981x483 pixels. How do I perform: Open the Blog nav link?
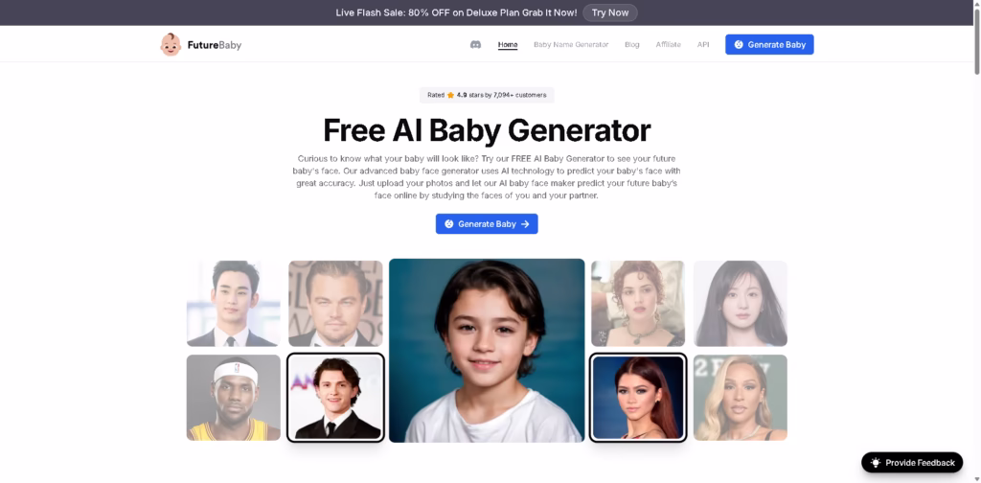(x=632, y=44)
